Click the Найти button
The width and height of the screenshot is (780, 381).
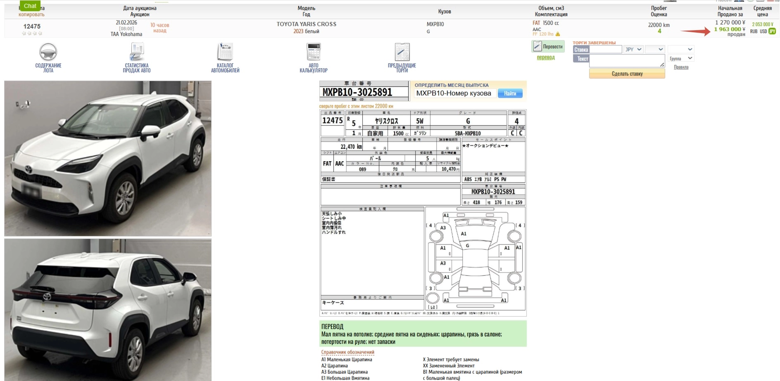[x=510, y=93]
